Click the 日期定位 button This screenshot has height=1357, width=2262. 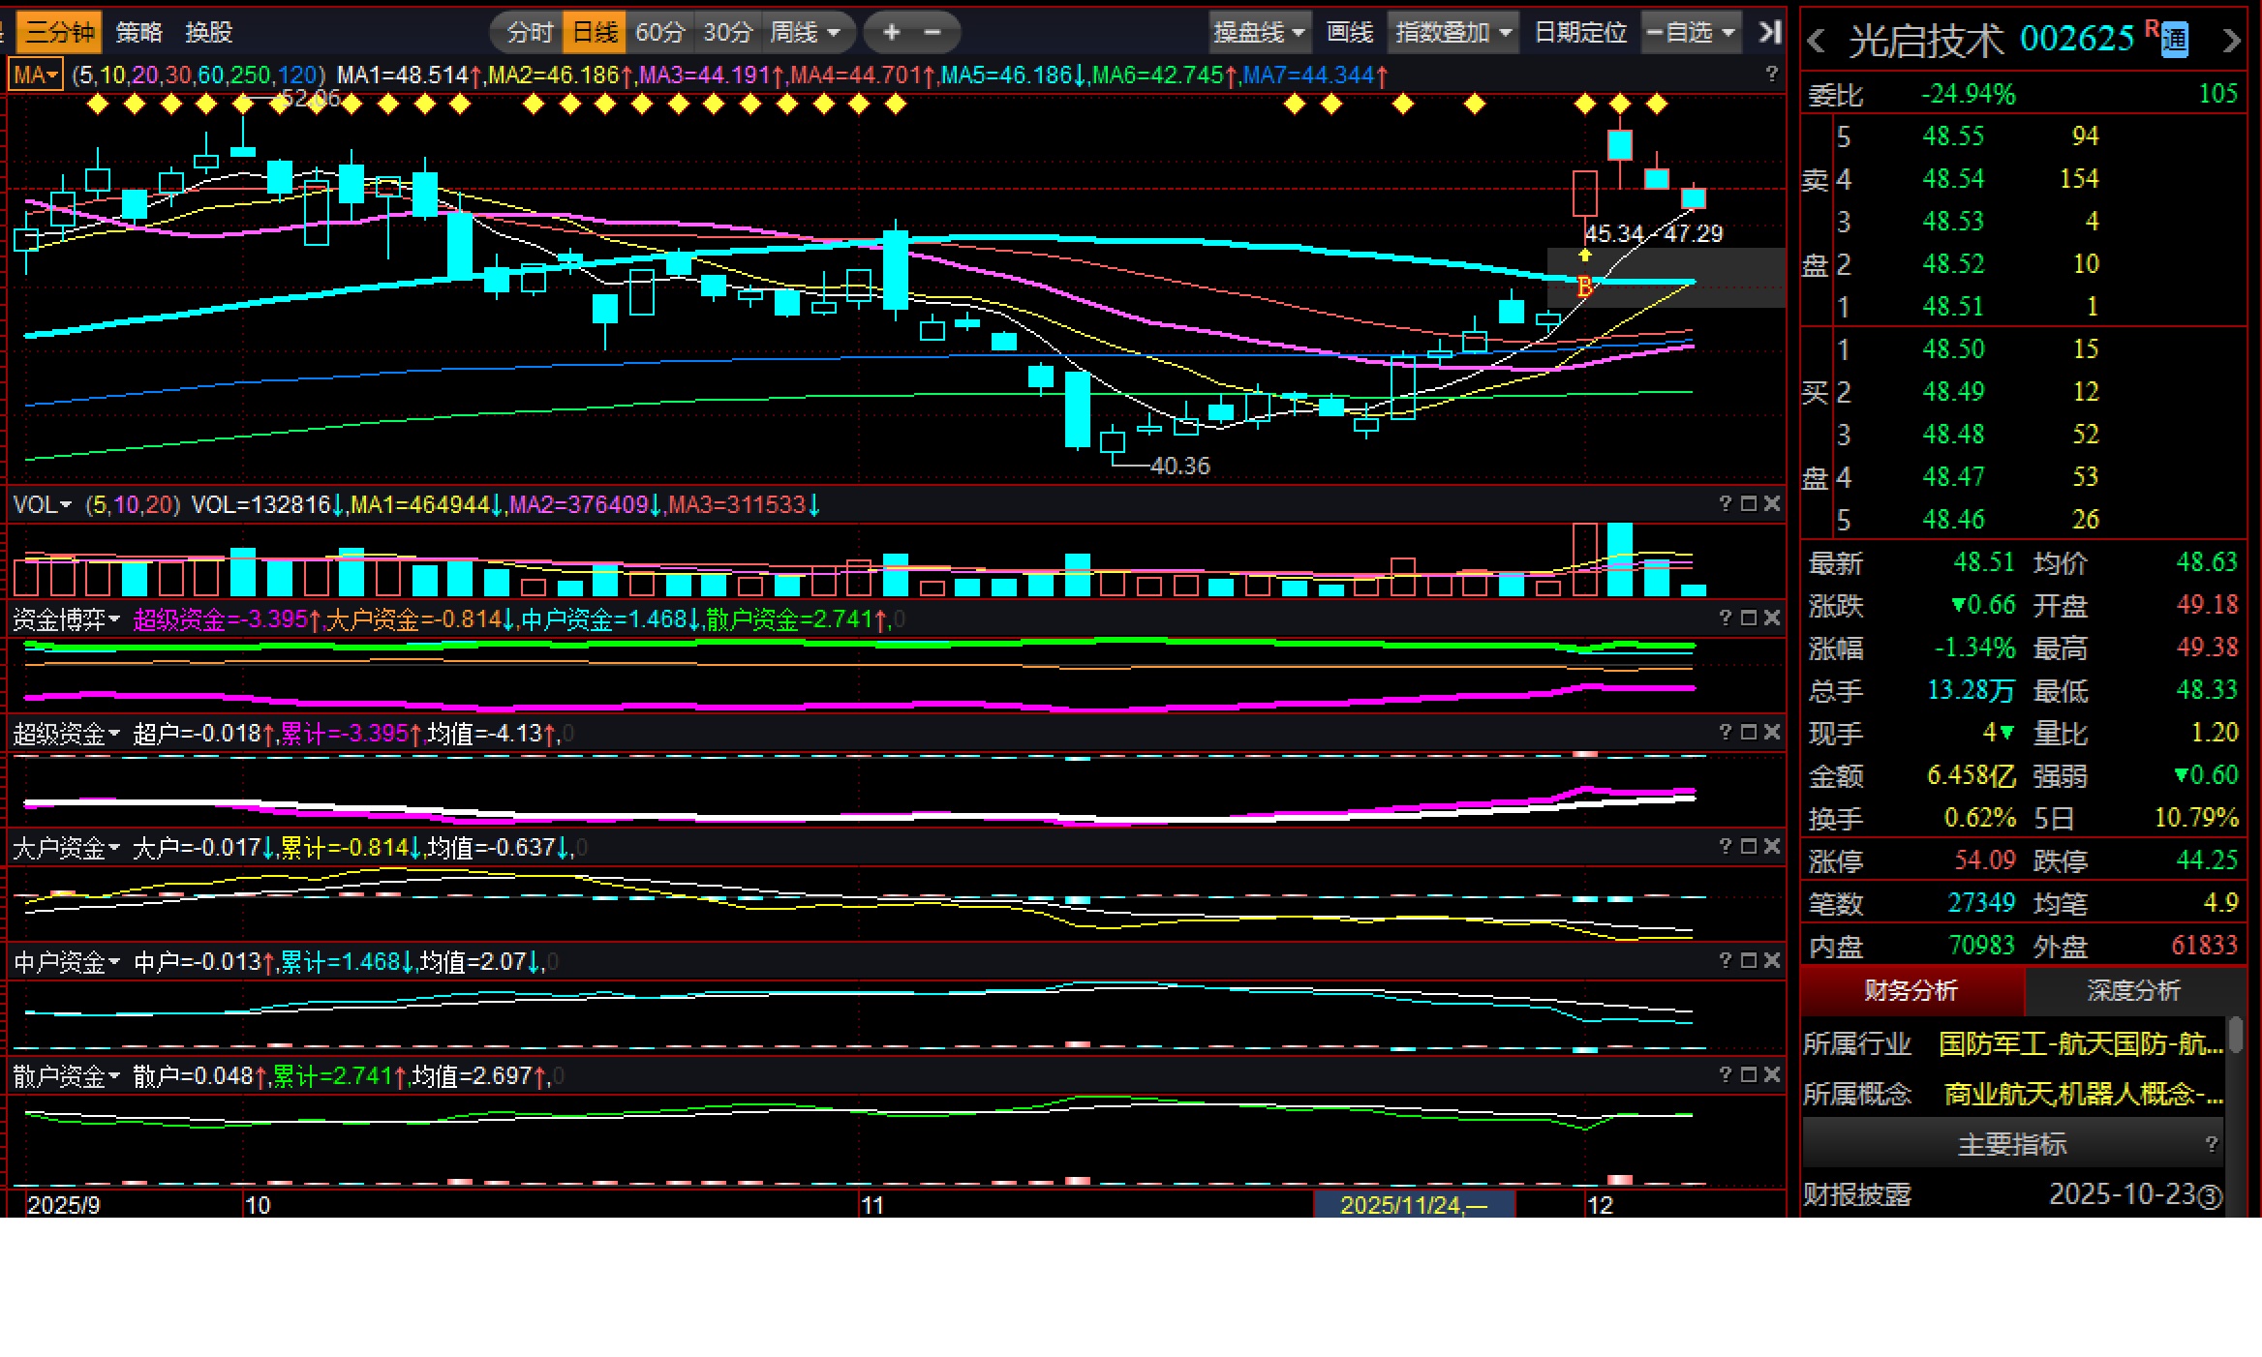[1580, 32]
